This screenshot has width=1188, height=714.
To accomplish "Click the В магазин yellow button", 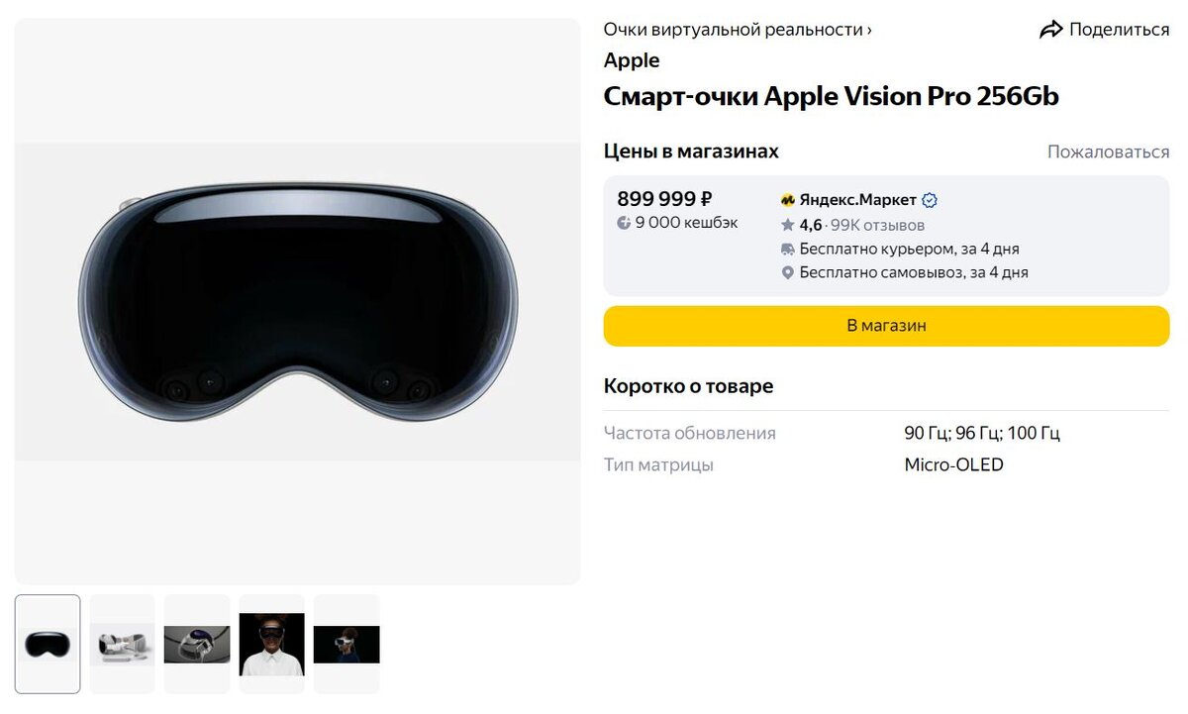I will [886, 326].
